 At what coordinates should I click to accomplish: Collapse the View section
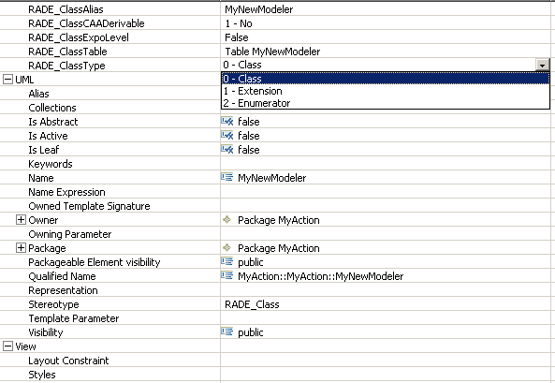tap(7, 346)
